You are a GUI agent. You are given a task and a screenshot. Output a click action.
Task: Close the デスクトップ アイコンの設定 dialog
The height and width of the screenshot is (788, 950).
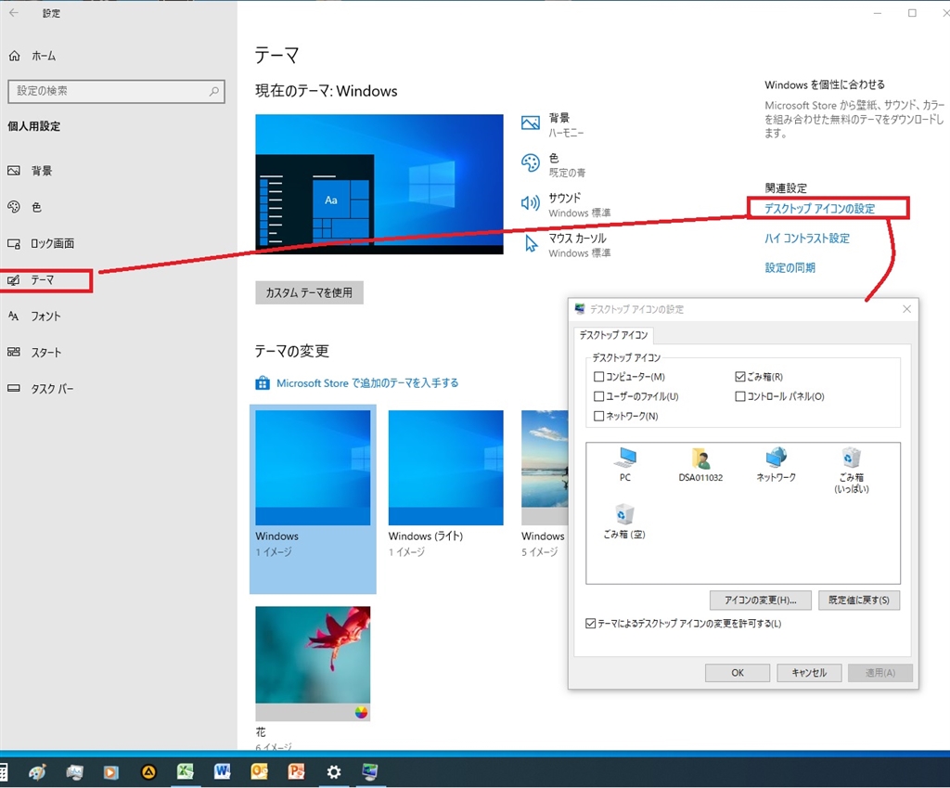click(906, 309)
